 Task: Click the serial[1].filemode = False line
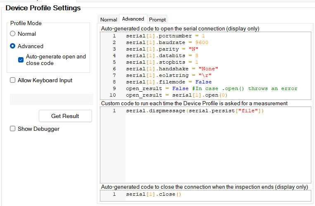[x=168, y=82]
